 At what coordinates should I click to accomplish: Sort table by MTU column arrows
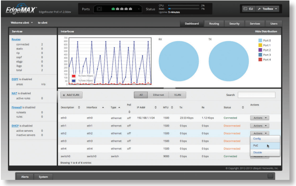click(172, 107)
